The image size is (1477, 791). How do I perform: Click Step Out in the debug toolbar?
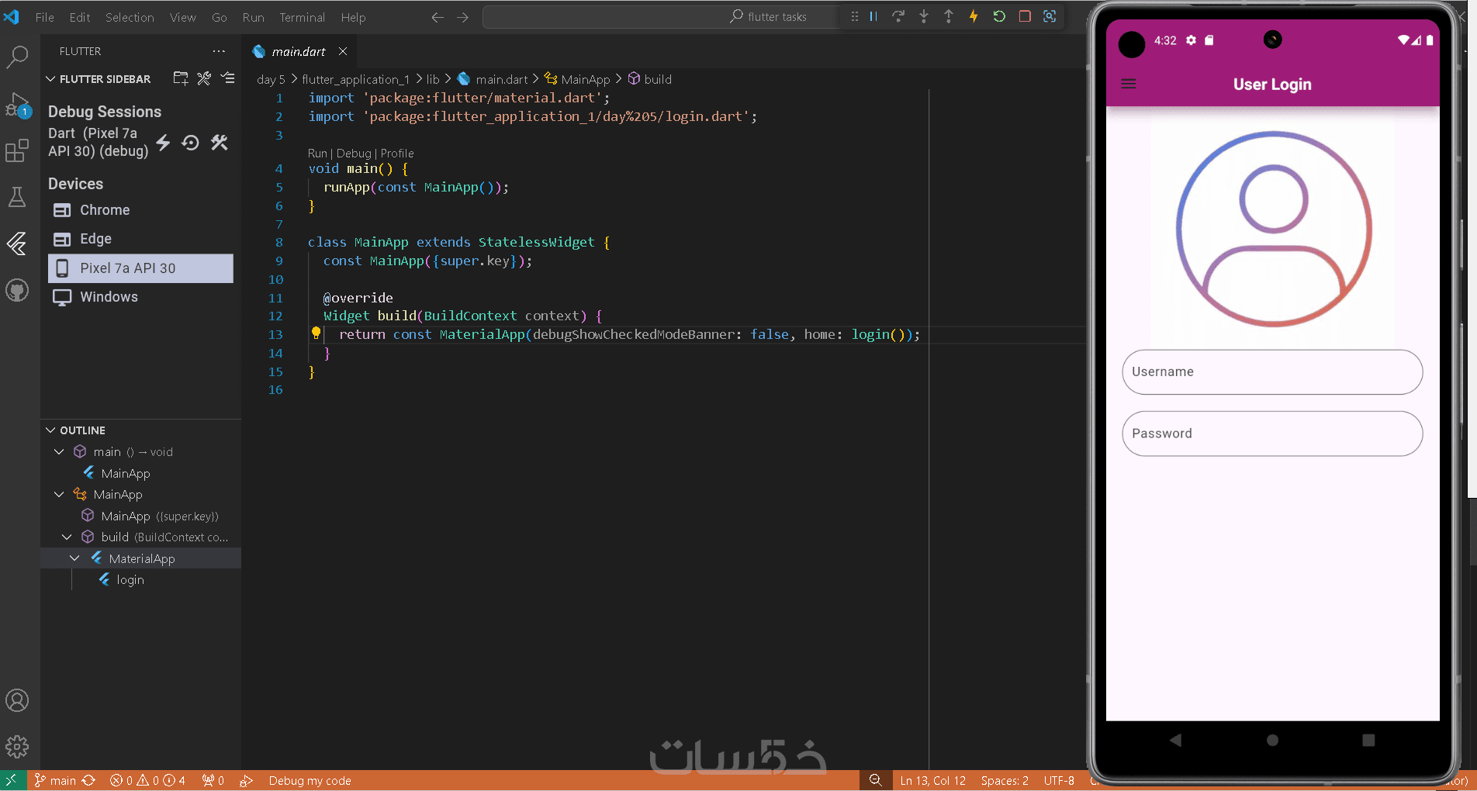click(x=949, y=16)
